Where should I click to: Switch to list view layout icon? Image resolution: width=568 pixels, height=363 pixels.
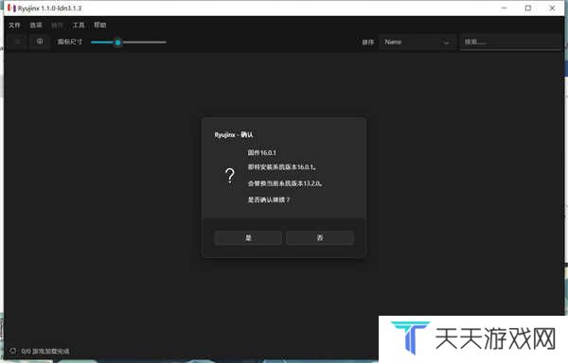[17, 42]
